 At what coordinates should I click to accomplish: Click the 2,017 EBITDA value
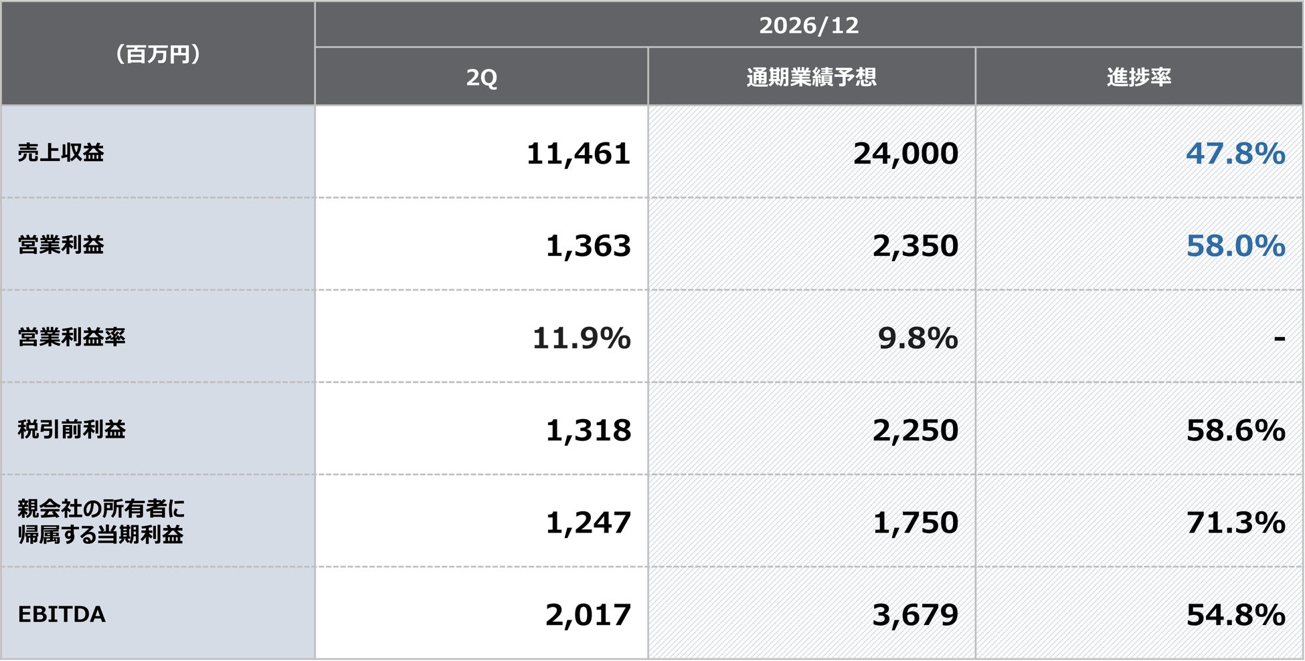click(x=588, y=614)
